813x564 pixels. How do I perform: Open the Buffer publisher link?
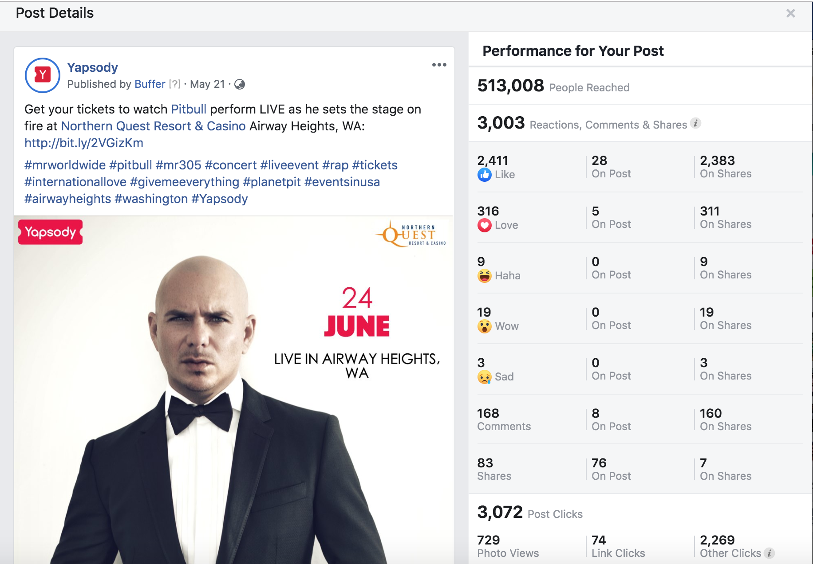coord(149,84)
